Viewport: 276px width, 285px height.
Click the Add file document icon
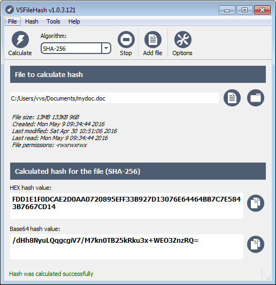tap(153, 40)
